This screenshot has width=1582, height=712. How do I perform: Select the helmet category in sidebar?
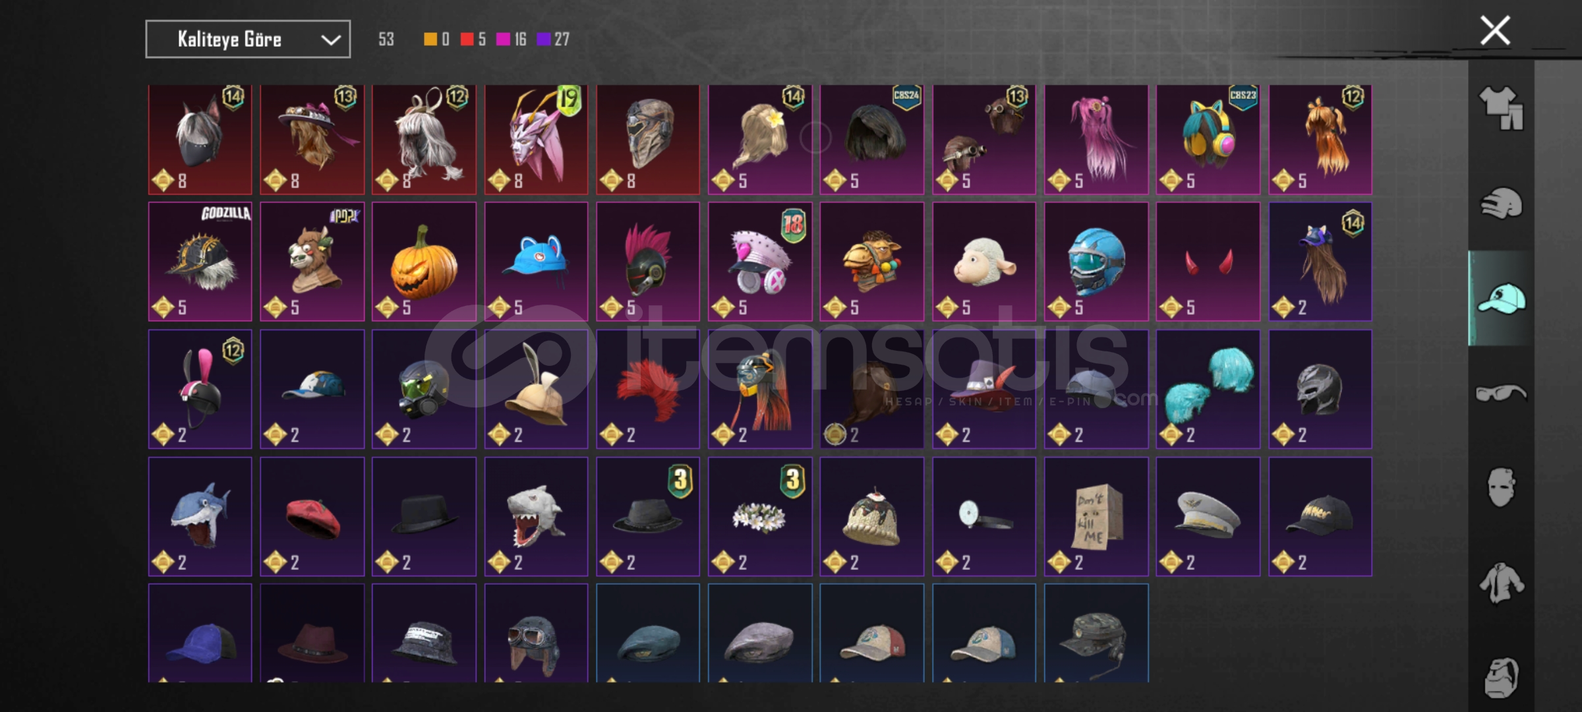point(1501,203)
